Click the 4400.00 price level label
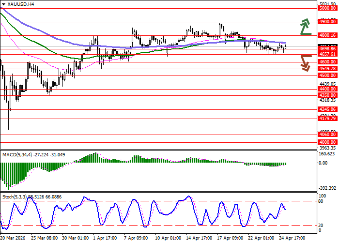Image resolution: width=339 pixels, height=242 pixels. pyautogui.click(x=327, y=89)
